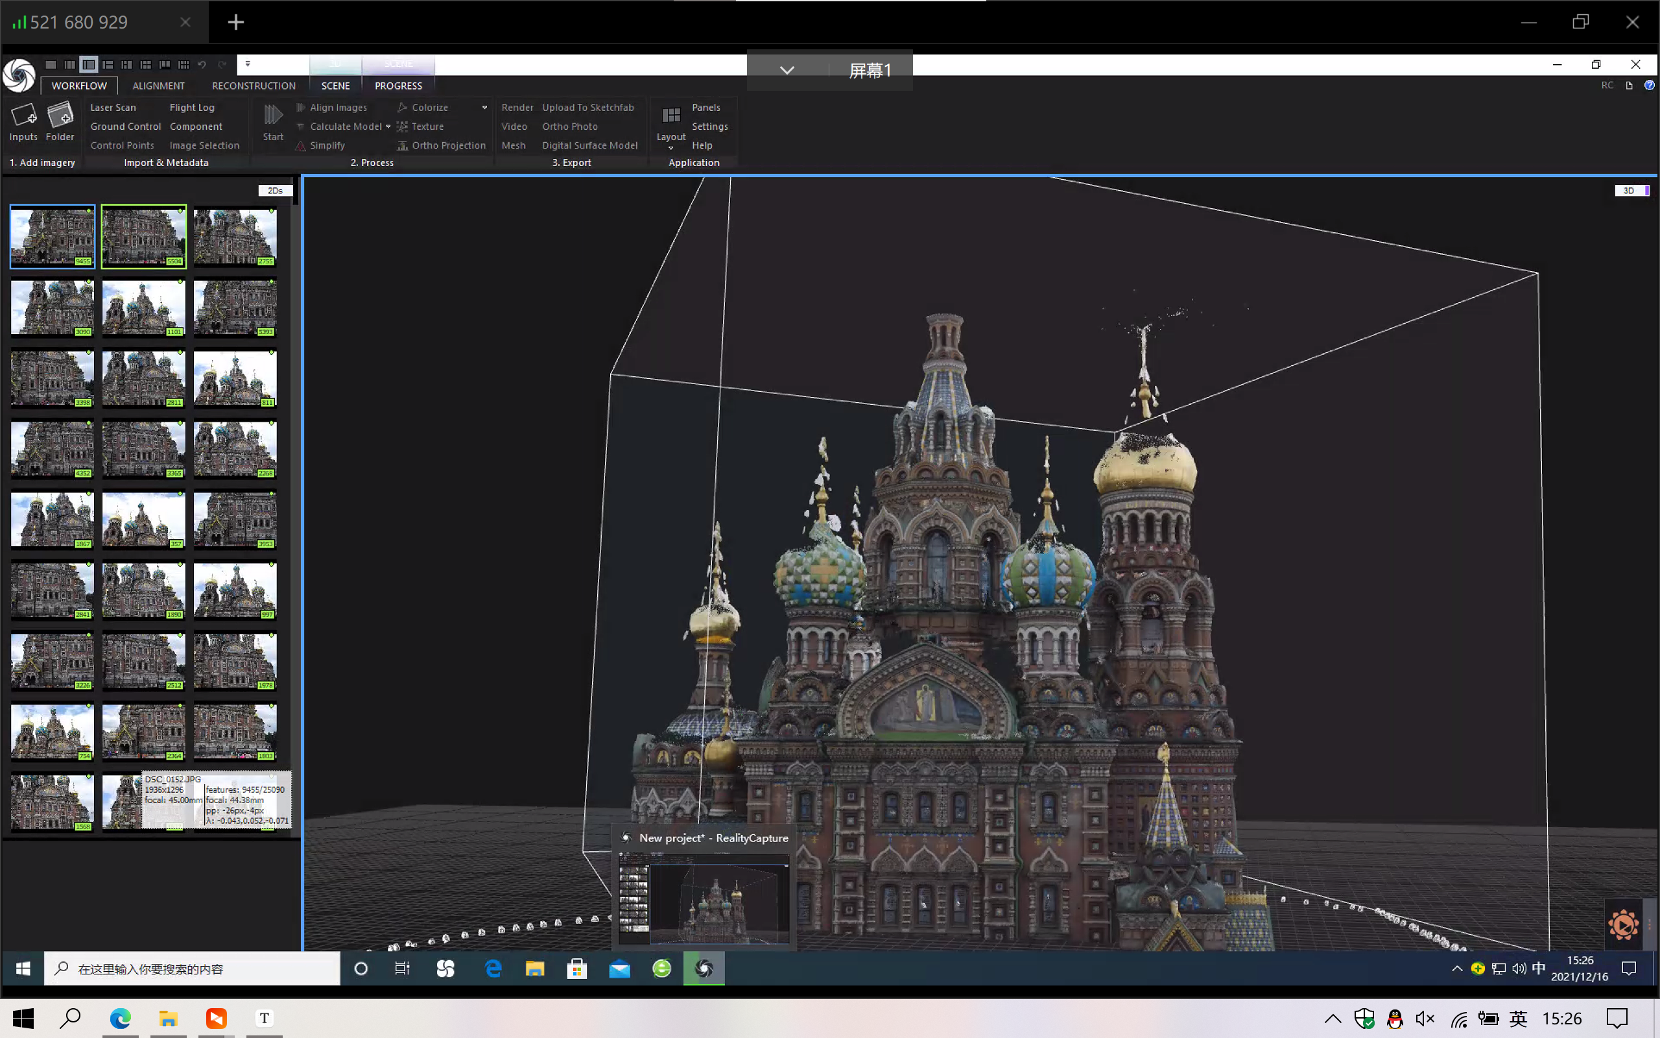
Task: Click New project RealityCapture window preview
Action: 704,886
